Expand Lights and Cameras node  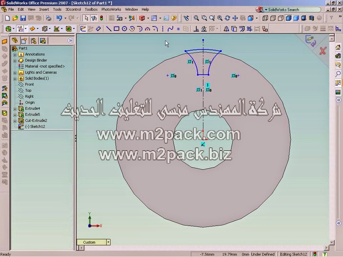[15, 73]
